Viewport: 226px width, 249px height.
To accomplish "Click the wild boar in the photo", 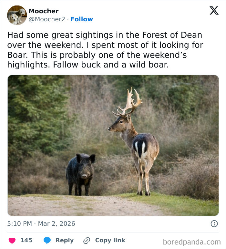I will 82,174.
